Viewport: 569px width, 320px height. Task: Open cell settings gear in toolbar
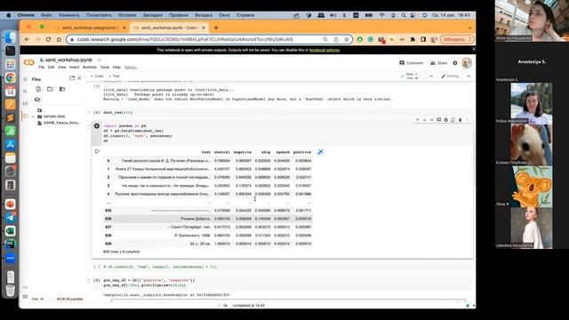pos(446,120)
